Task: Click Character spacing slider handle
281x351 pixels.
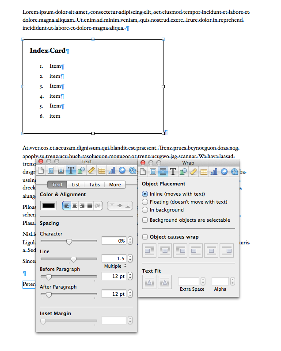Action: (x=69, y=242)
